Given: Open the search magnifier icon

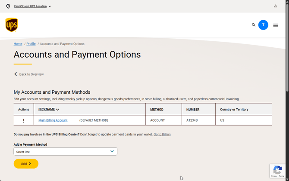Looking at the screenshot, I should 254,25.
